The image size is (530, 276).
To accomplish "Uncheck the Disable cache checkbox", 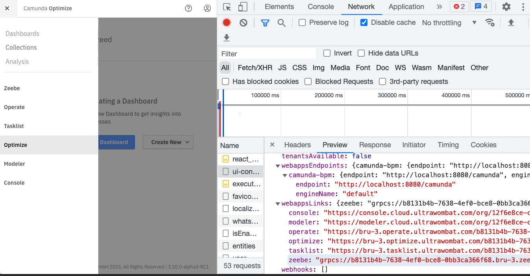I will click(x=364, y=22).
